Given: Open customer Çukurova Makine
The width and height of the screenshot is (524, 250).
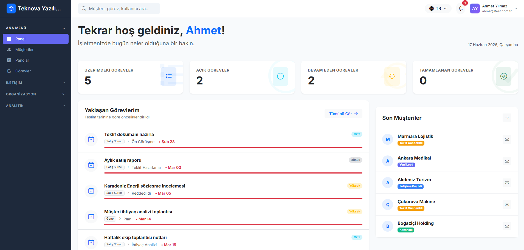Looking at the screenshot, I should (416, 201).
